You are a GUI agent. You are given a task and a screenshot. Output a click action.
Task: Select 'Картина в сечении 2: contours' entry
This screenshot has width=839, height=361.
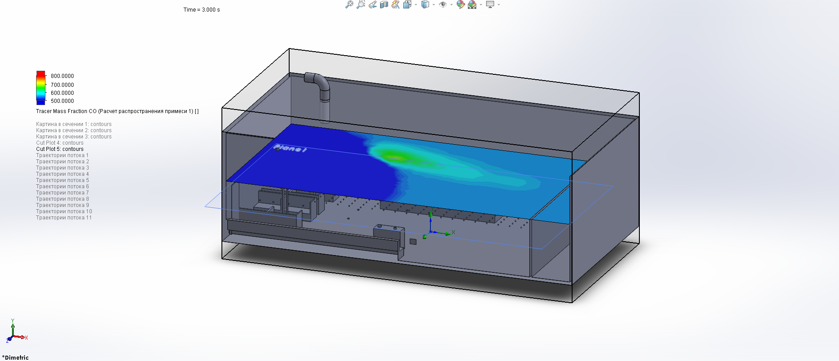[74, 130]
